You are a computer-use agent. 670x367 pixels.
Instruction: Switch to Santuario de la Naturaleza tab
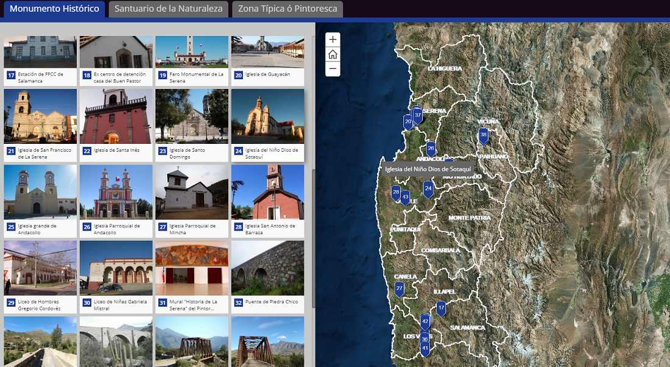[169, 9]
